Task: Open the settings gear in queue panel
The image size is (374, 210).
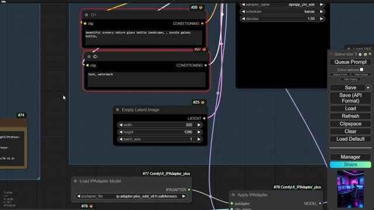Action: click(x=360, y=54)
